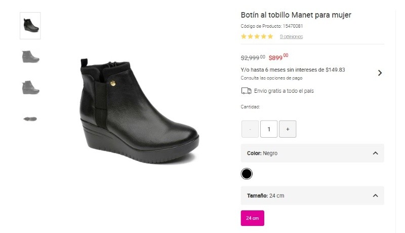The width and height of the screenshot is (405, 233).
Task: Click "Envío gratis a todo el país" text
Action: pos(284,91)
